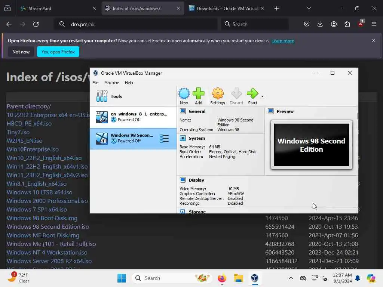The image size is (383, 287).
Task: Click the VirtualBox taskbar icon
Action: click(x=254, y=278)
